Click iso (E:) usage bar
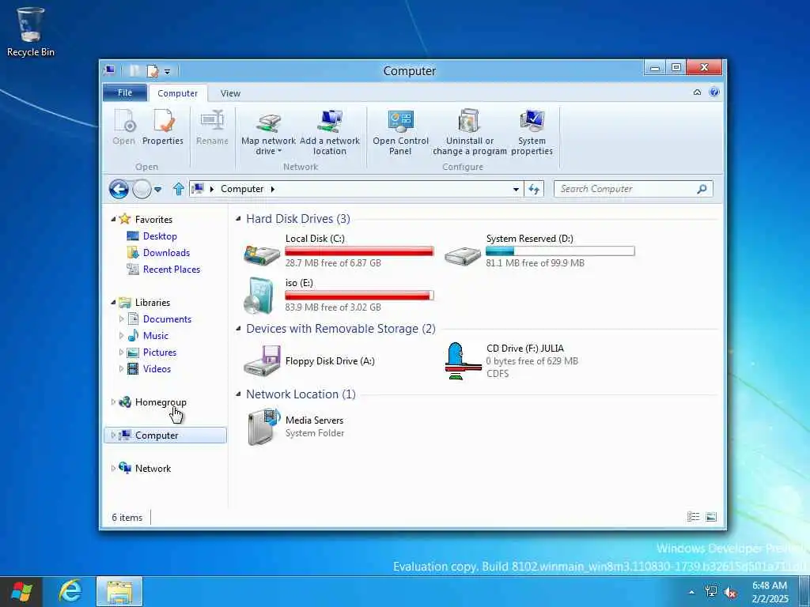This screenshot has height=607, width=810. [359, 296]
